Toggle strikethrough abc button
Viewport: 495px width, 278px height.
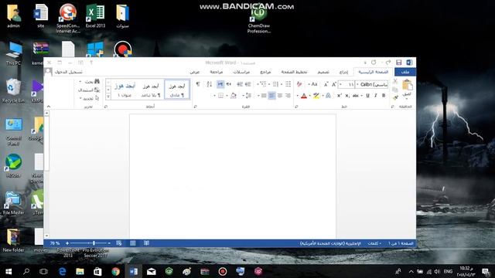click(356, 96)
